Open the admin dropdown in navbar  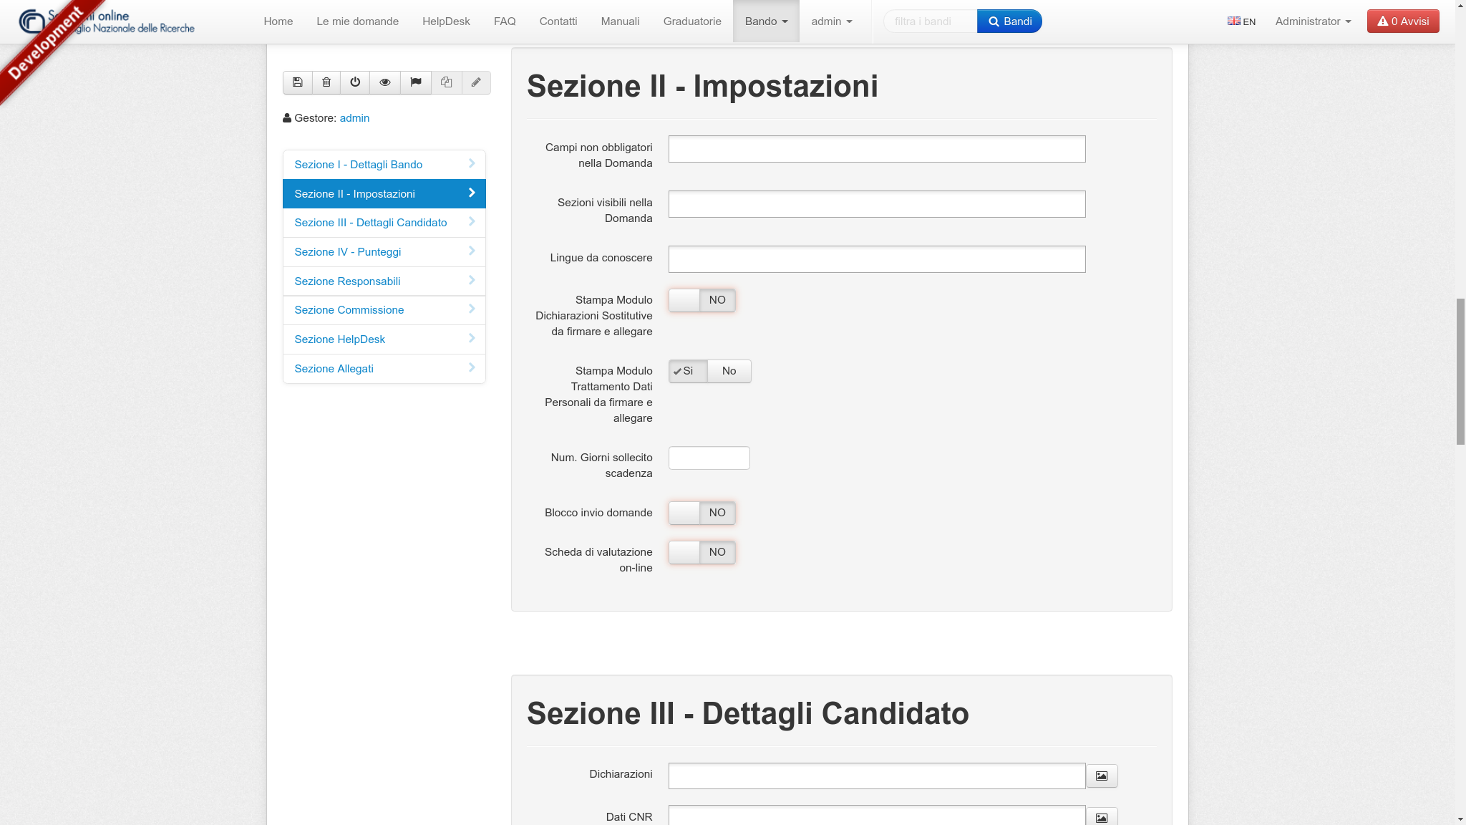click(x=831, y=21)
